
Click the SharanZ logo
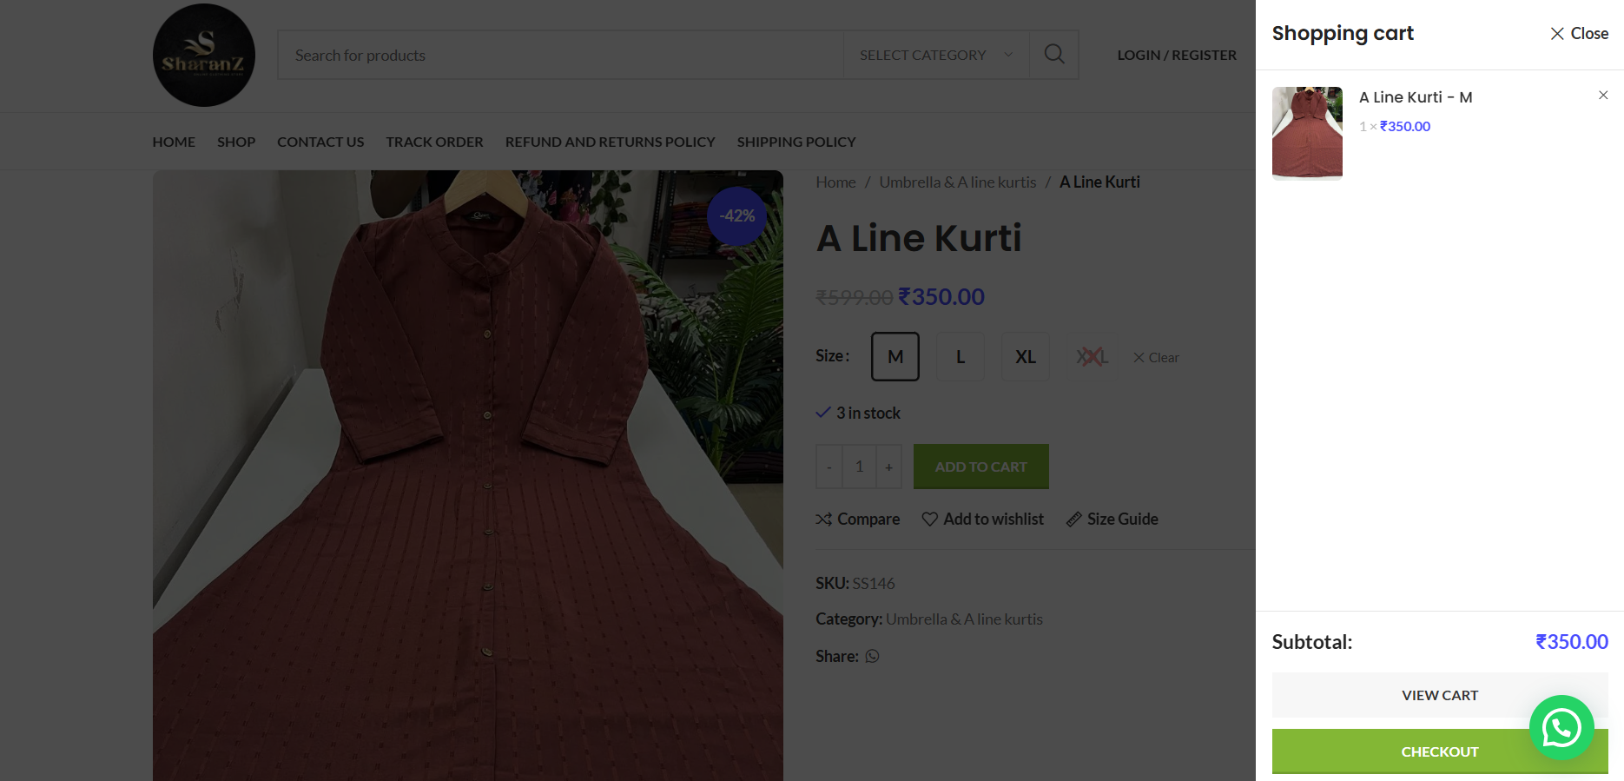(x=204, y=56)
